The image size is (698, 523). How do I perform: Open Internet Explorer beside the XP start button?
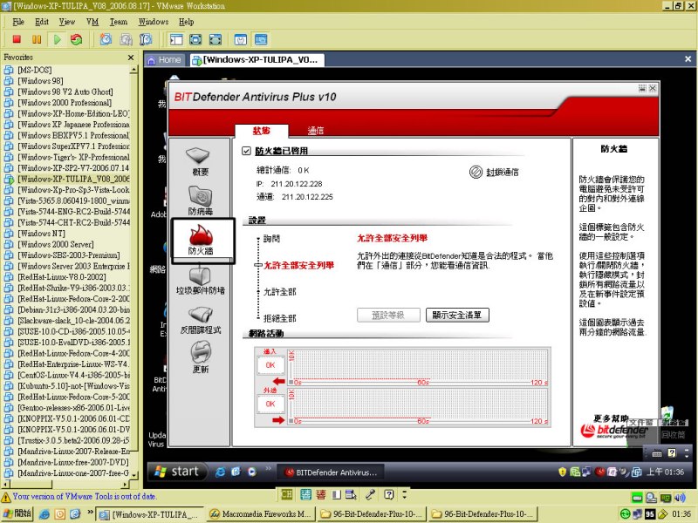(220, 472)
